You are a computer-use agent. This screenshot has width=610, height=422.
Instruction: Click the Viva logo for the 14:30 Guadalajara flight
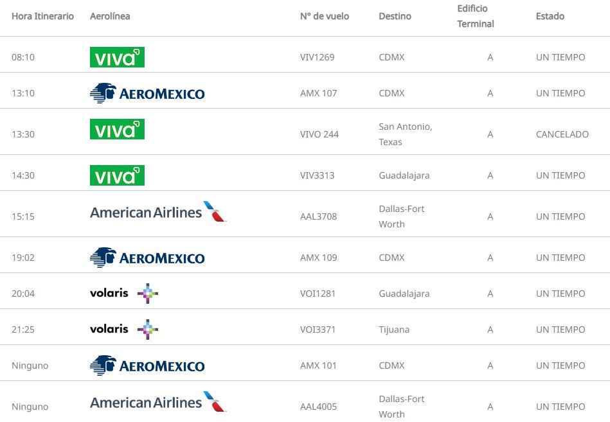tap(117, 175)
